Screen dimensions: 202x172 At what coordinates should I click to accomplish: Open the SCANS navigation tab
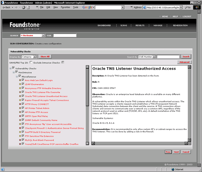[x=124, y=26]
